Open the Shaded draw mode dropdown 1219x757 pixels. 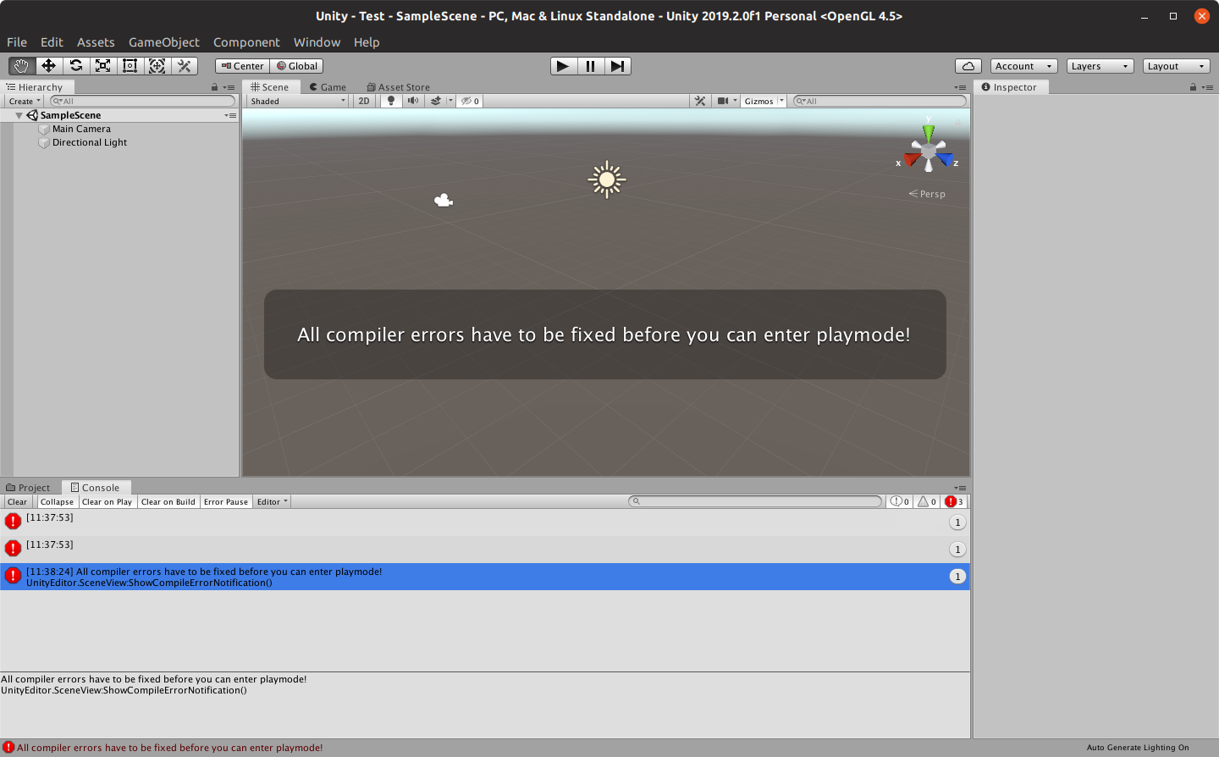(298, 102)
